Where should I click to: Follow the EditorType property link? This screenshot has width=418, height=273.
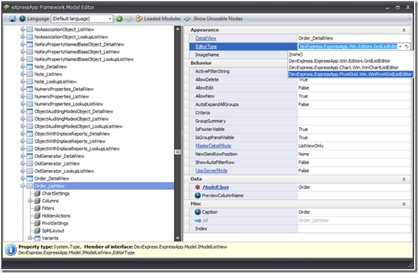pyautogui.click(x=206, y=47)
